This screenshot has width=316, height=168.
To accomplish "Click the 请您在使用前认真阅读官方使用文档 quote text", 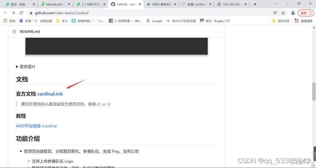I will tap(66, 104).
